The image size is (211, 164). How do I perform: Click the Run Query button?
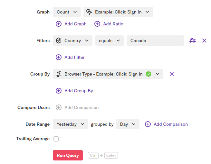point(68,155)
